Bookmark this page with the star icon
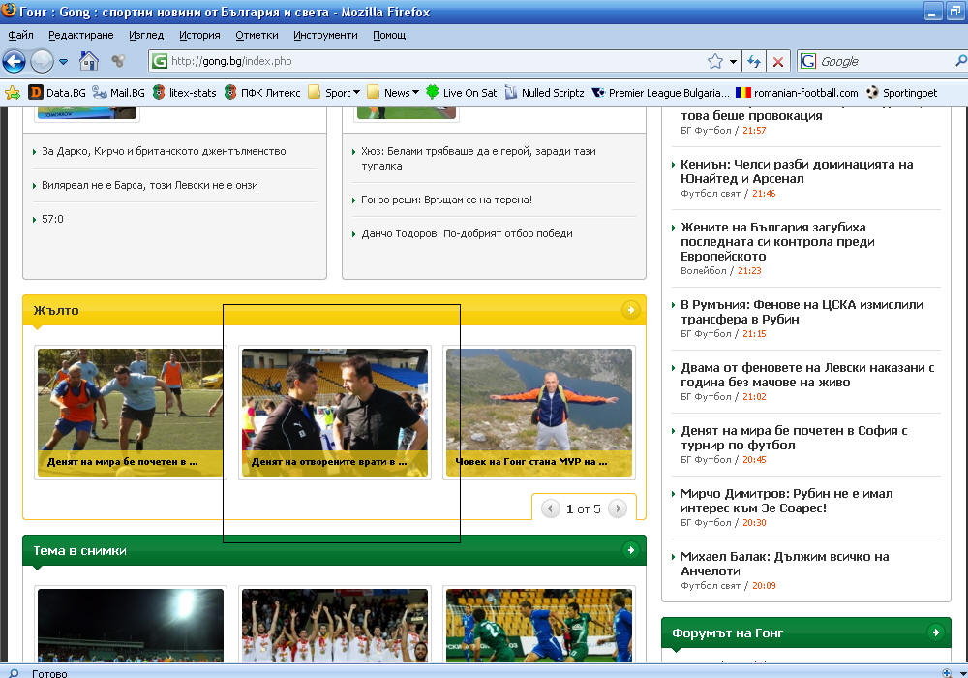Screen dimensions: 968x678 (715, 61)
